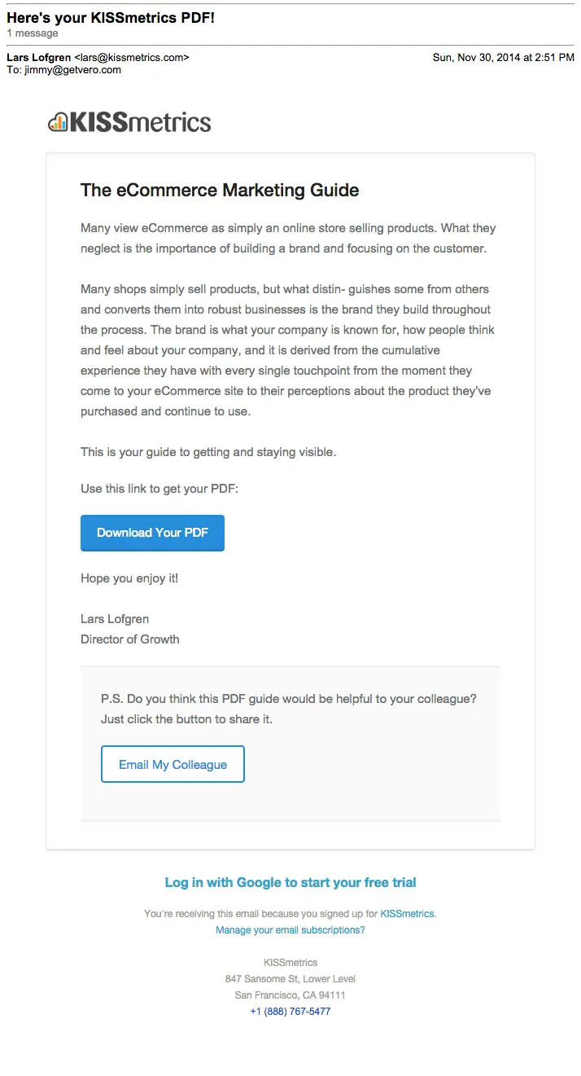Click the KISSmetrics bar-chart logo icon

59,122
